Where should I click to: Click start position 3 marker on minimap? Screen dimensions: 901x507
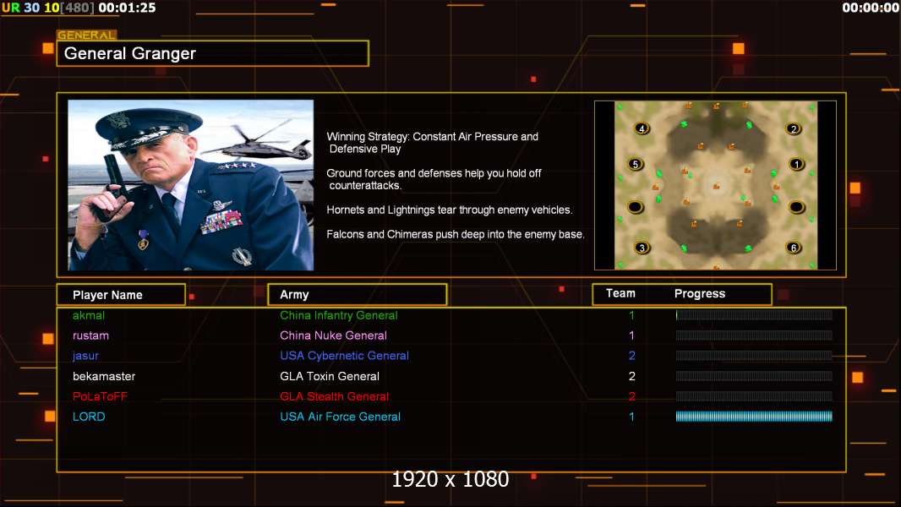[x=642, y=248]
